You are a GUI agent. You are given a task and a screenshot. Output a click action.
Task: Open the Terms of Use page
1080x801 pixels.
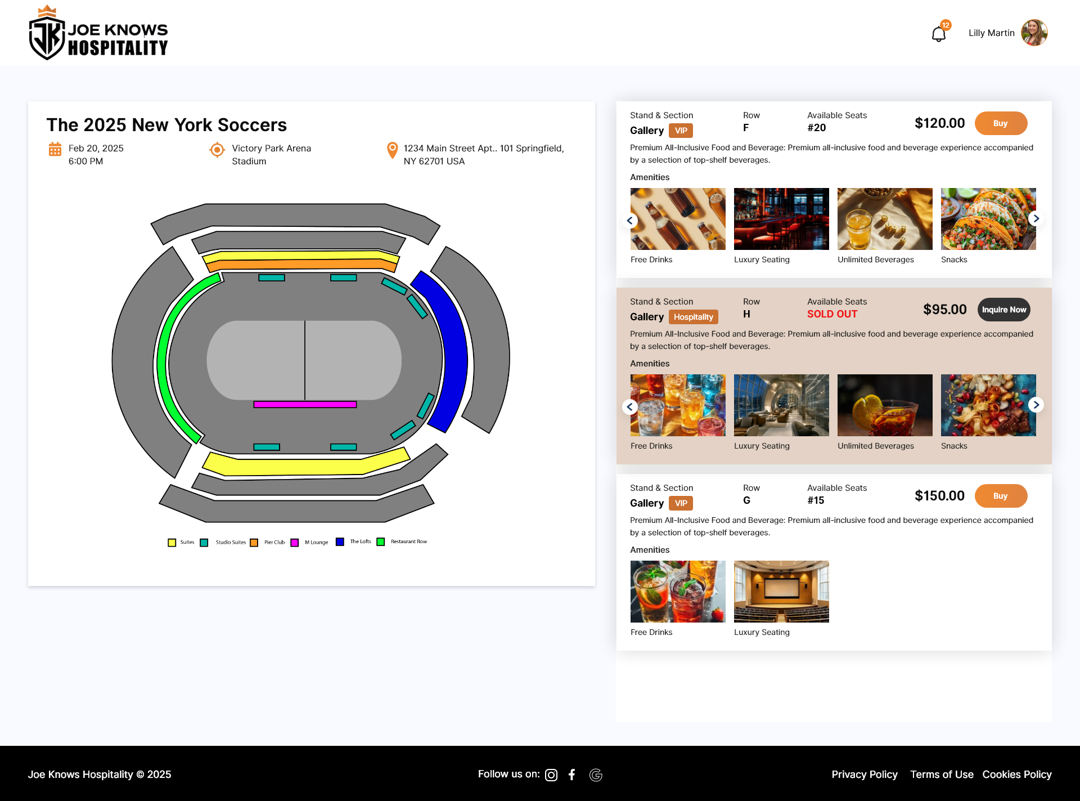942,775
